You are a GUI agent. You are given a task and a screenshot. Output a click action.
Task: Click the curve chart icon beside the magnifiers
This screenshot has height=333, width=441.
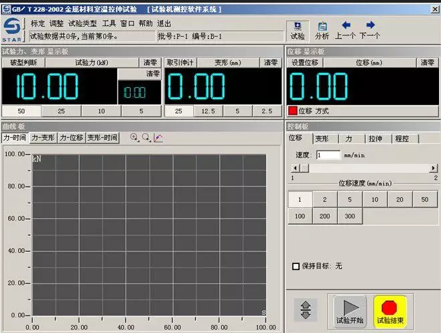tap(158, 137)
